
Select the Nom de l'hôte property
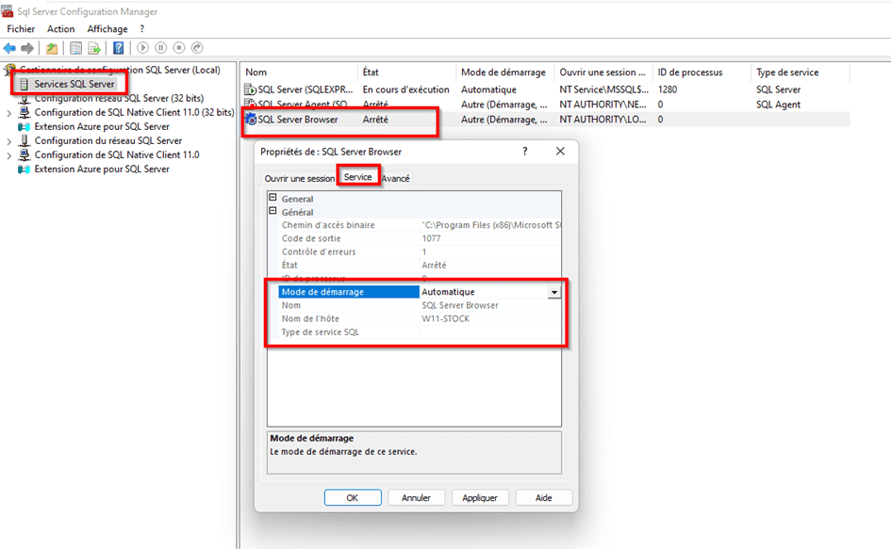(310, 318)
